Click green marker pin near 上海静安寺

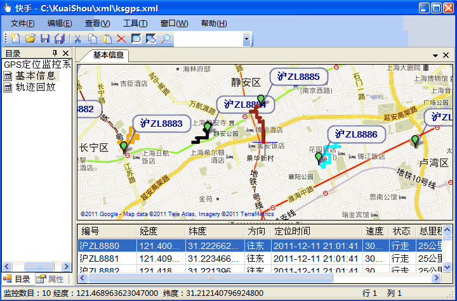pos(208,128)
